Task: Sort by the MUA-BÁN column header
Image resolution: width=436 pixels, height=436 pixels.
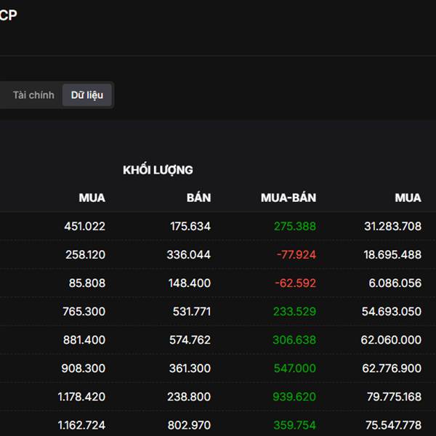Action: [x=288, y=198]
